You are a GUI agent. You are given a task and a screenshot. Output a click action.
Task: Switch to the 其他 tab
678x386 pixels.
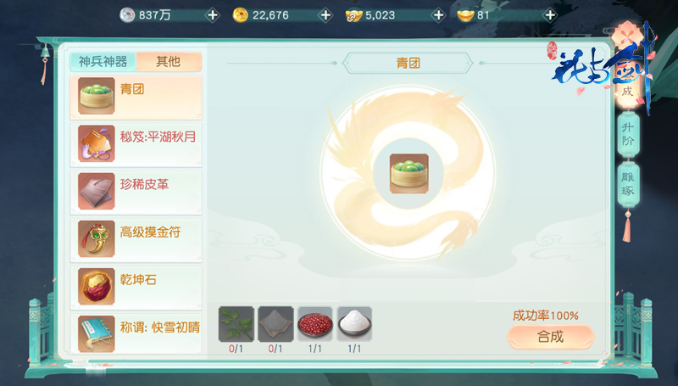[169, 62]
